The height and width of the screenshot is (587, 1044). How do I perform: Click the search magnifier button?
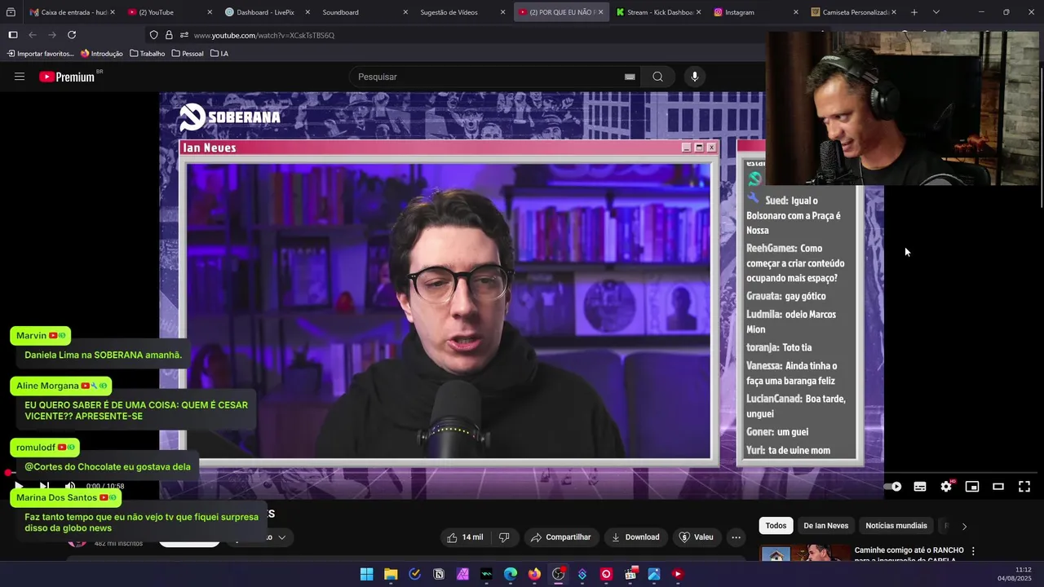[657, 77]
